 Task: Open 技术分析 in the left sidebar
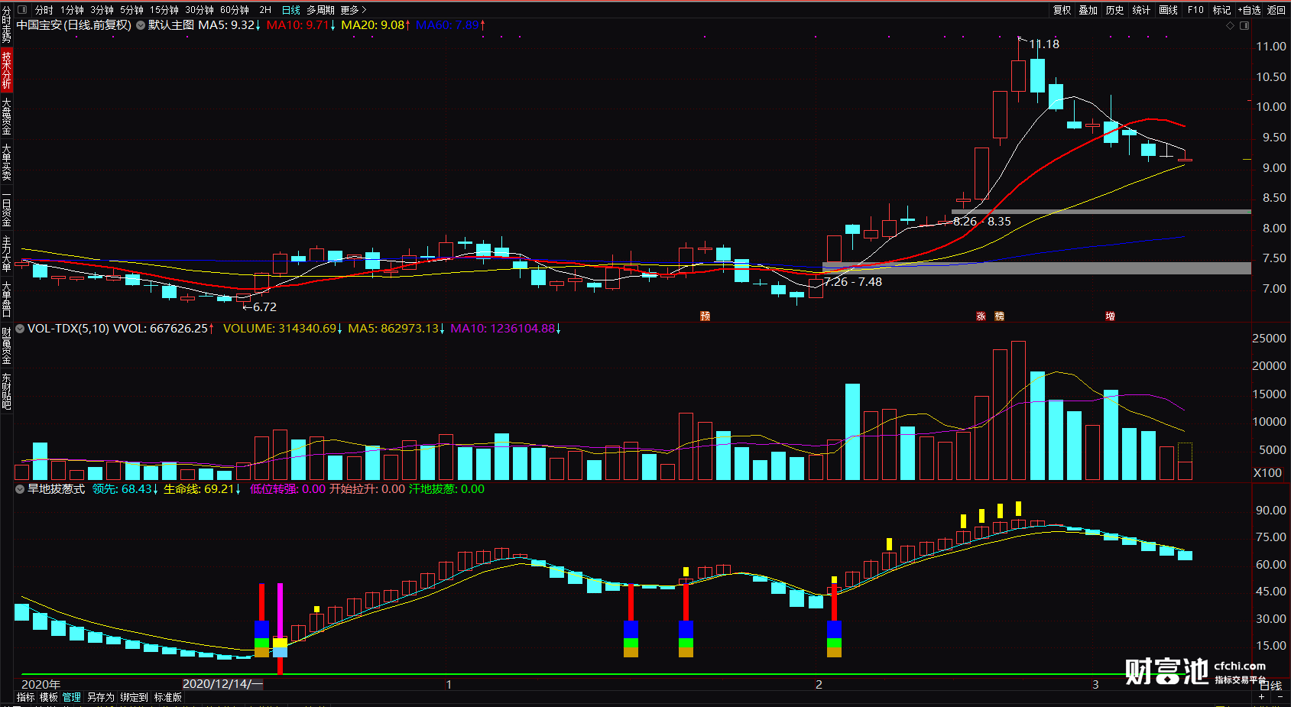(6, 70)
